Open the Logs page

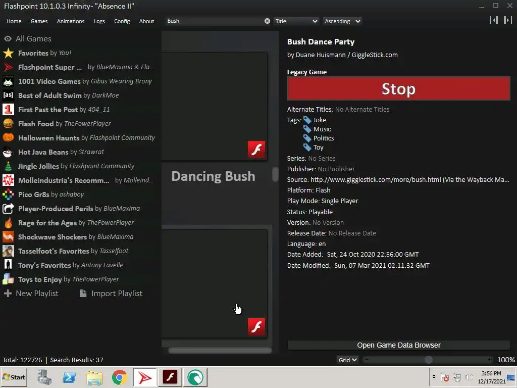click(x=99, y=21)
